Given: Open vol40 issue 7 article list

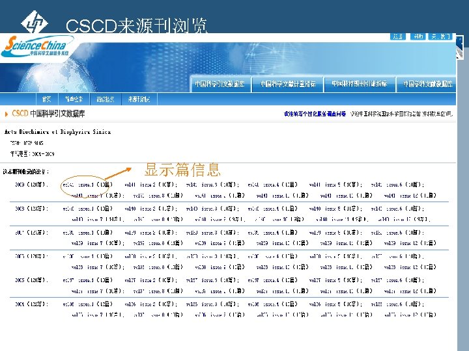Looking at the screenshot, I should click(x=98, y=220).
